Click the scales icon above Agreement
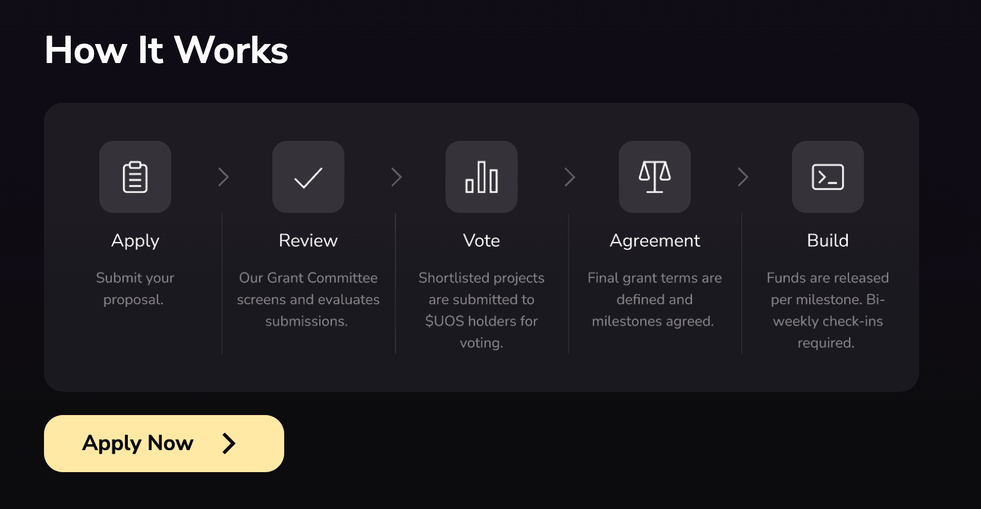This screenshot has width=981, height=509. pos(655,177)
